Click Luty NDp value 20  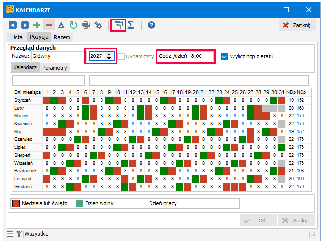pos(291,108)
